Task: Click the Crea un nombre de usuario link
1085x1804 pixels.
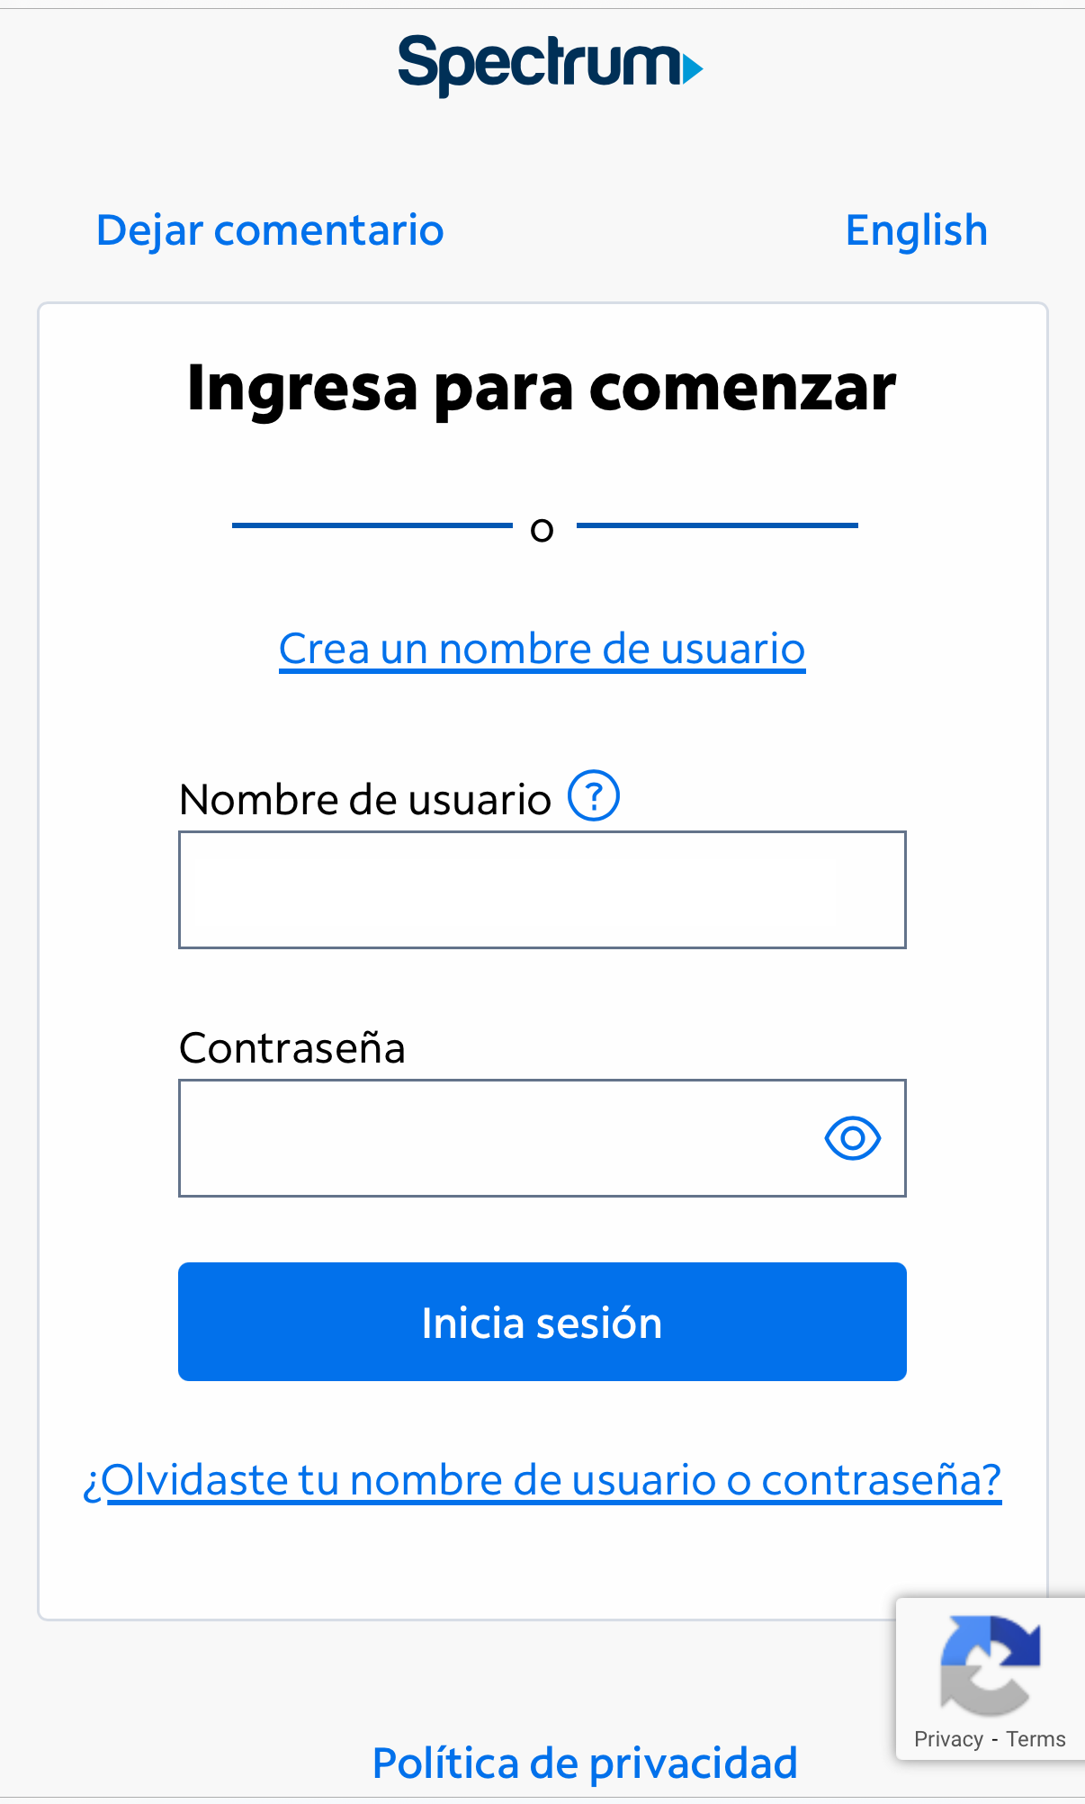Action: click(x=542, y=649)
